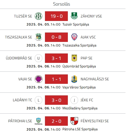This screenshot has height=133, width=126.
Task: Click the red-white FLSE shield logo
Action: click(x=74, y=121)
